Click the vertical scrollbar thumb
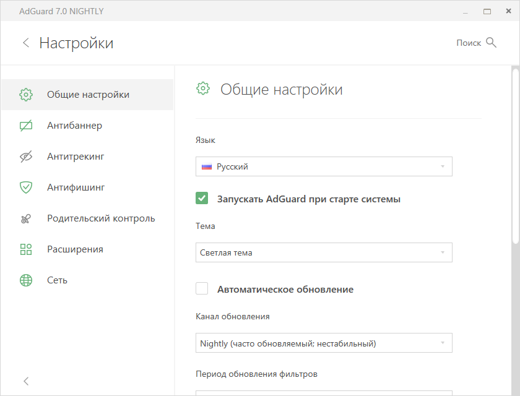Image resolution: width=520 pixels, height=396 pixels. 515,156
